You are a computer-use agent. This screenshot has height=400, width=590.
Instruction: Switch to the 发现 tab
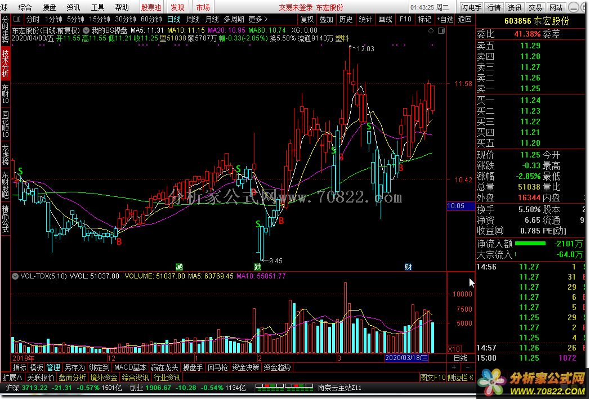pyautogui.click(x=177, y=7)
